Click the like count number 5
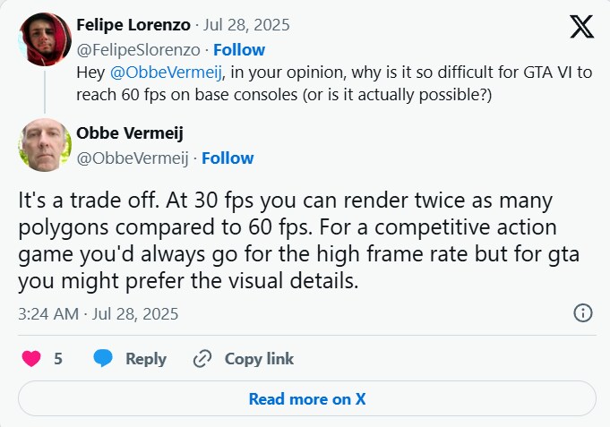This screenshot has height=427, width=610. tap(58, 359)
